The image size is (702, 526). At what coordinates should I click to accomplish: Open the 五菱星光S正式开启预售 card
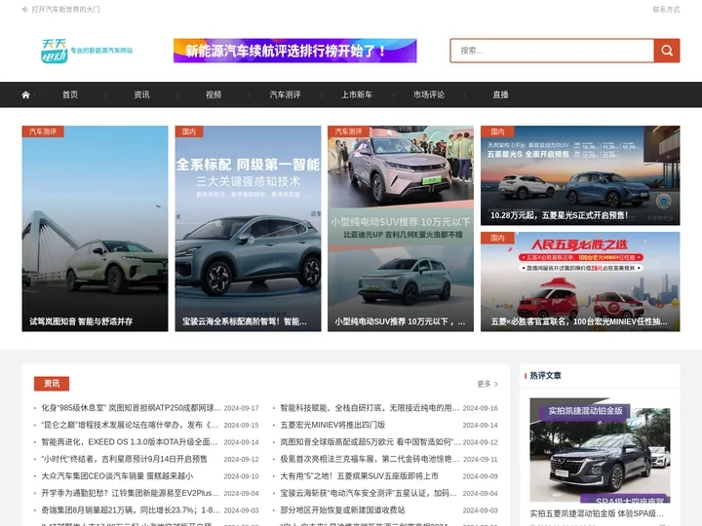pyautogui.click(x=580, y=175)
